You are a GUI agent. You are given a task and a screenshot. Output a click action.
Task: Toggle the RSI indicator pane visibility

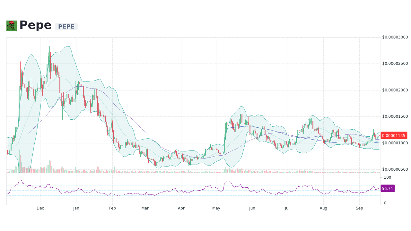(x=193, y=189)
